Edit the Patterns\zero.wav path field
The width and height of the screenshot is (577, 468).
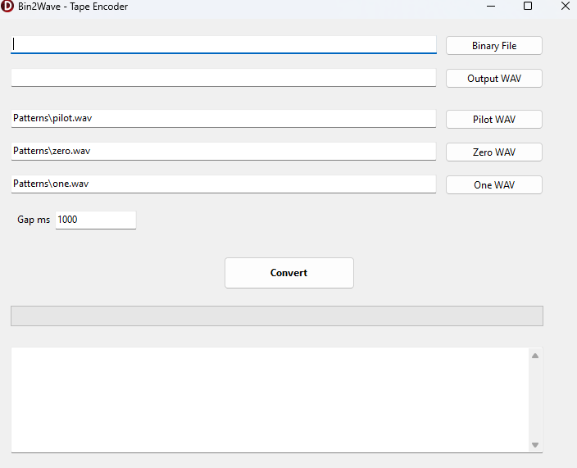(224, 151)
